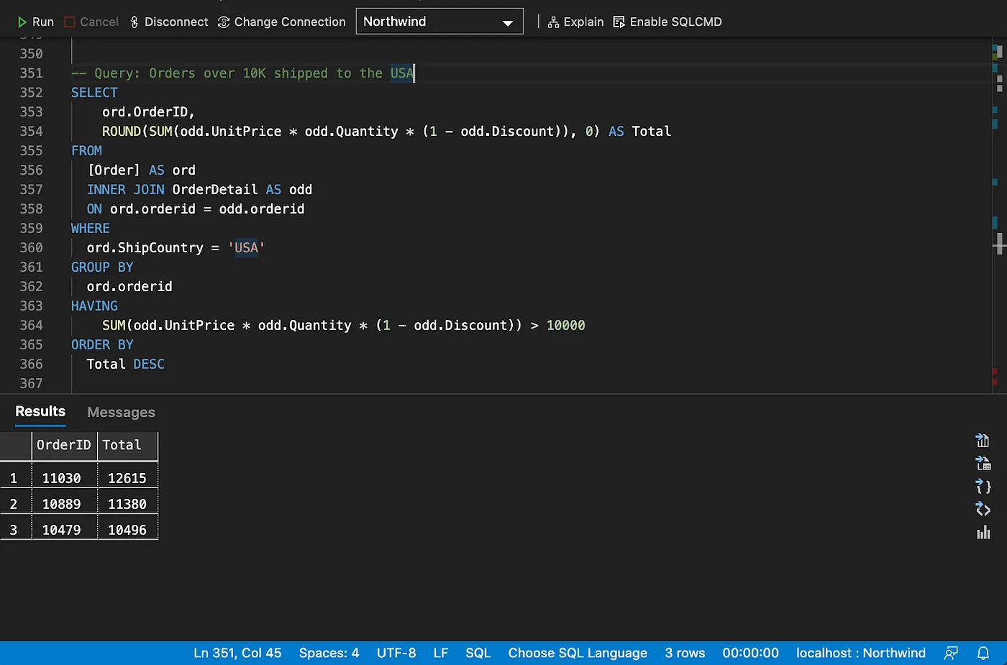Open the Northwind database dropdown
This screenshot has width=1007, height=665.
coord(439,22)
